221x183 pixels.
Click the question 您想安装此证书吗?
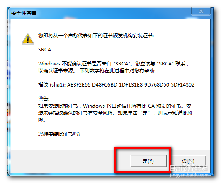(x=59, y=134)
